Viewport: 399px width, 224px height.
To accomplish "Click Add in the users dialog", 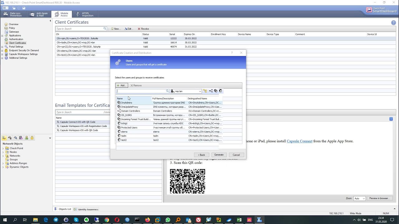I will pyautogui.click(x=122, y=86).
